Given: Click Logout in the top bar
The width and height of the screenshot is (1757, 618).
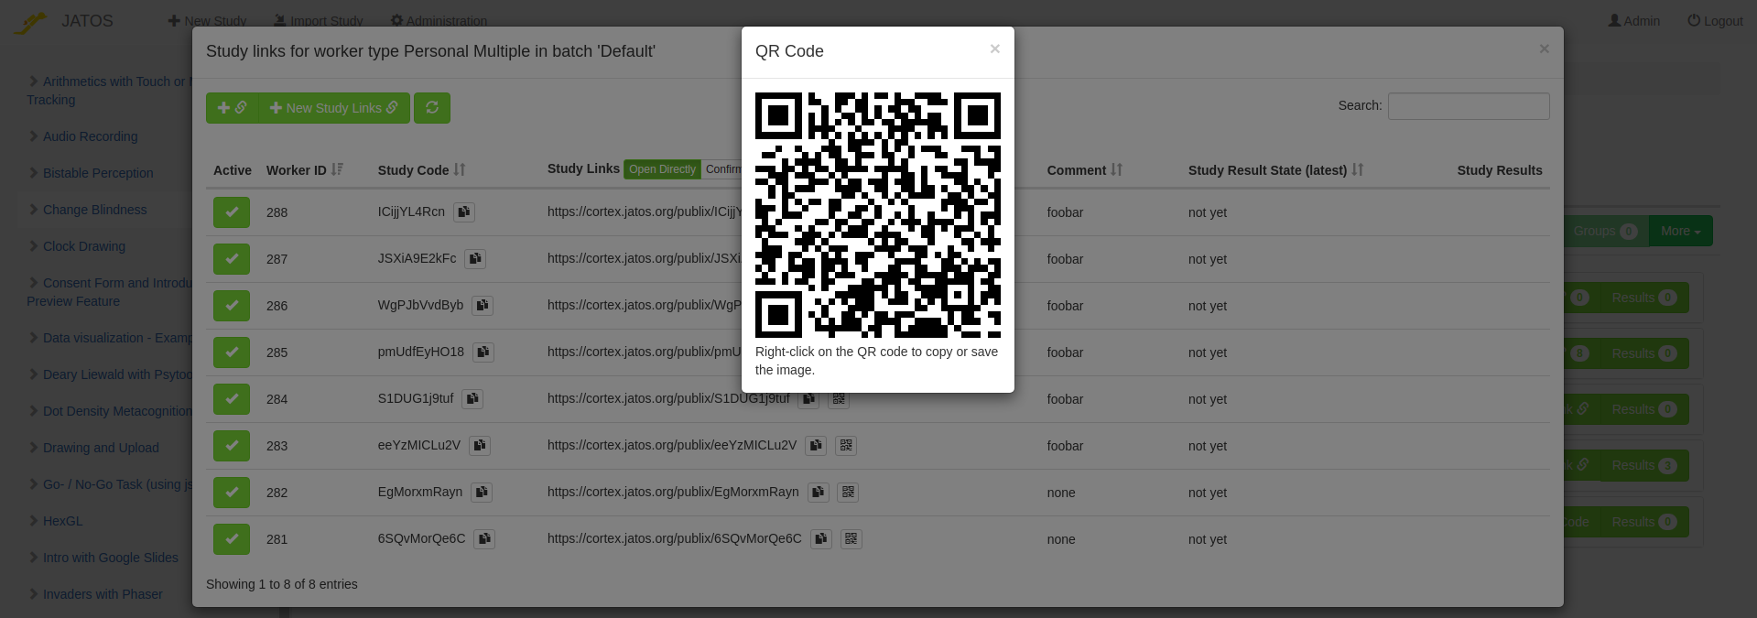Looking at the screenshot, I should 1715,21.
